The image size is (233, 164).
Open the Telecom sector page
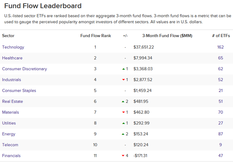point(10,145)
